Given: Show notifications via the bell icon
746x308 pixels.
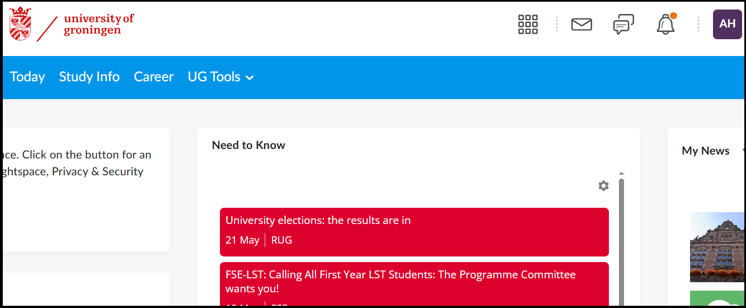Looking at the screenshot, I should [665, 25].
